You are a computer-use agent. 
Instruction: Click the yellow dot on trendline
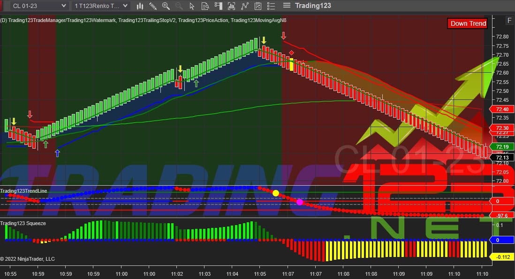click(x=276, y=193)
